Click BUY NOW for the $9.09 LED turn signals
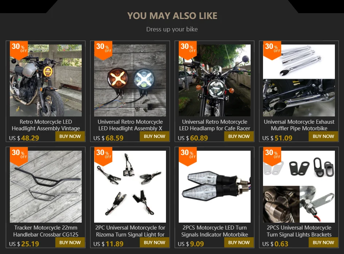Screen dimensions: 344x254 tap(239, 242)
